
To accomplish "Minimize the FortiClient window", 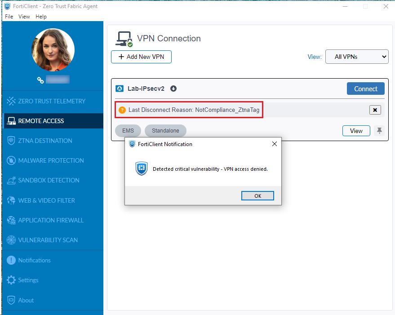I will [345, 6].
